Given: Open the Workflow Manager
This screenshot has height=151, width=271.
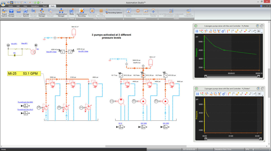Looking at the screenshot, I should pos(42,13).
